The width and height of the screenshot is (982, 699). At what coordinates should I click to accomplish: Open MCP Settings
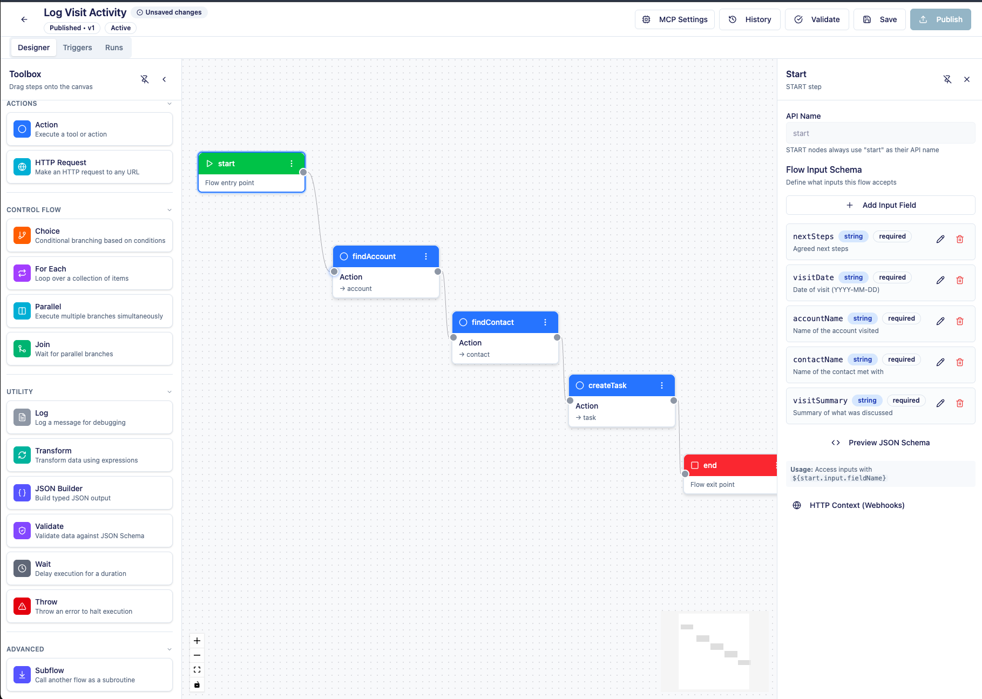[x=675, y=19]
